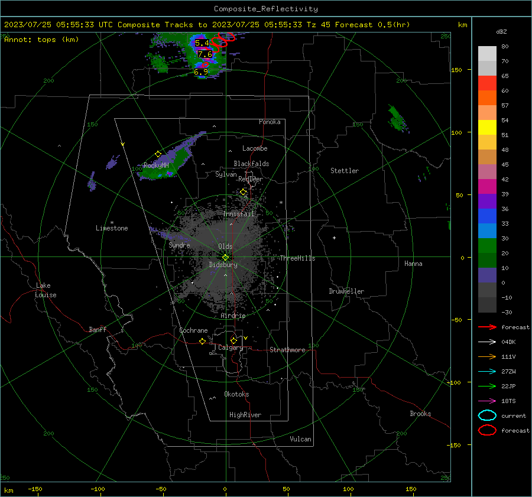Click the timestamp header text 2023/07/25 05:55:33 UTC
The width and height of the screenshot is (532, 497).
pos(59,25)
